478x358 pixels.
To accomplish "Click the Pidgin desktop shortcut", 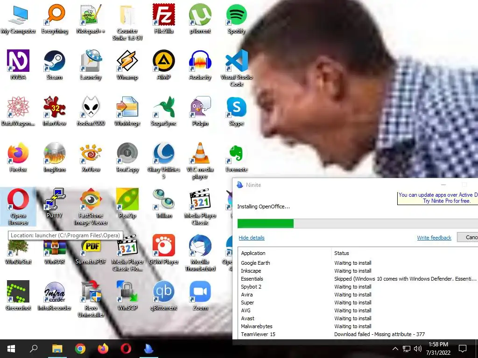I will pos(200,111).
